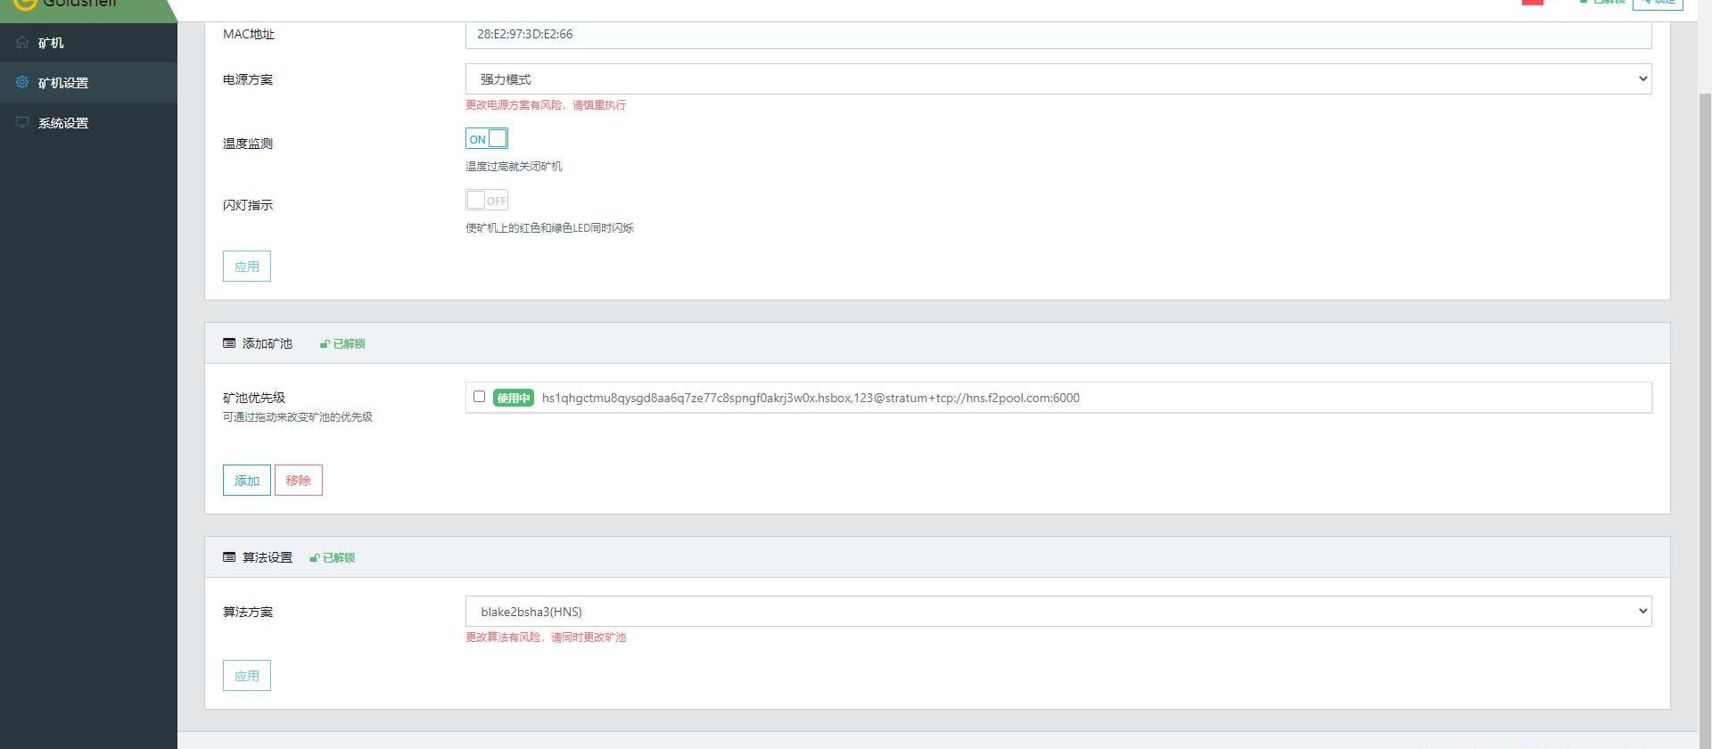This screenshot has height=749, width=1712.
Task: Open the 电源方案 power mode dropdown
Action: pyautogui.click(x=1058, y=79)
